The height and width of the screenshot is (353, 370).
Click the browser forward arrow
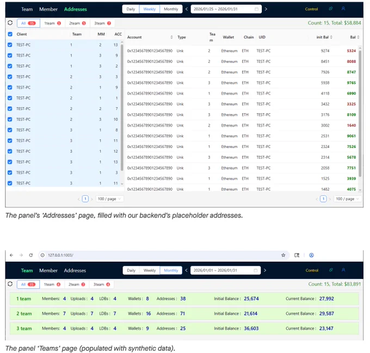[x=21, y=255]
